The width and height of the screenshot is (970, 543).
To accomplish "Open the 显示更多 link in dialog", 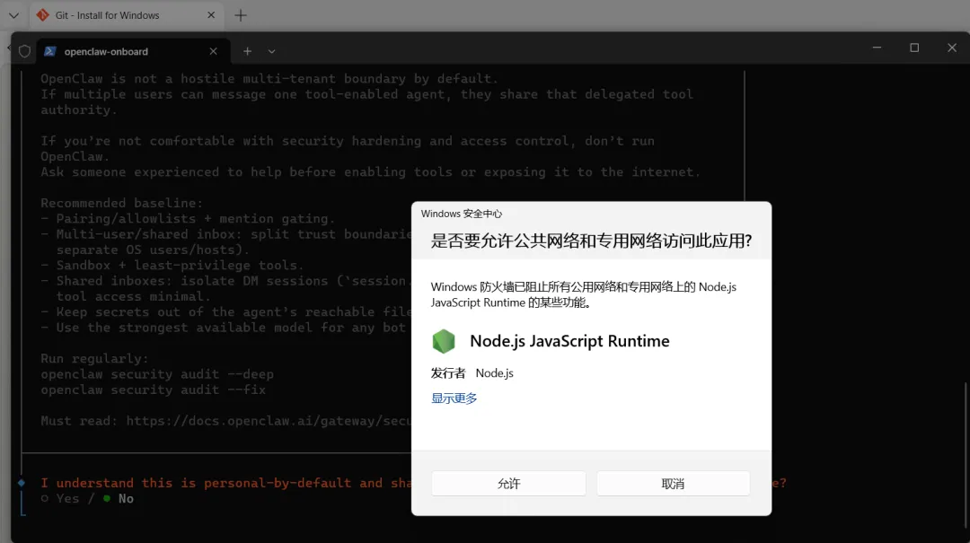I will 454,398.
